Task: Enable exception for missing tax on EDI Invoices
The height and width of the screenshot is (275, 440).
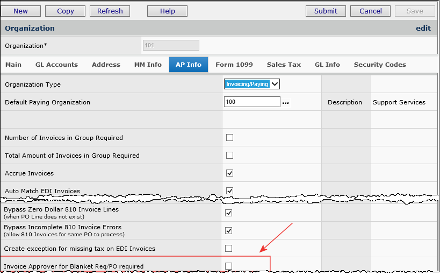Action: [x=229, y=249]
